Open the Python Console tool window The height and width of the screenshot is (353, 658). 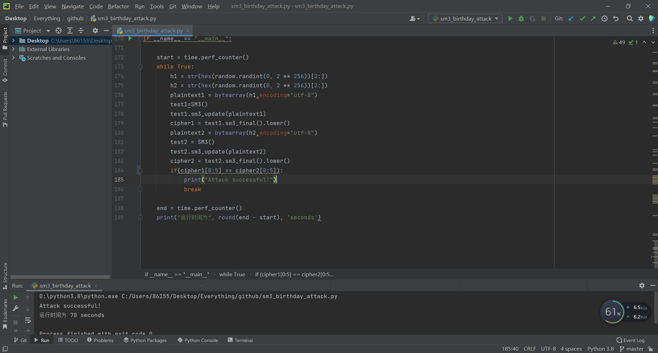pos(198,340)
